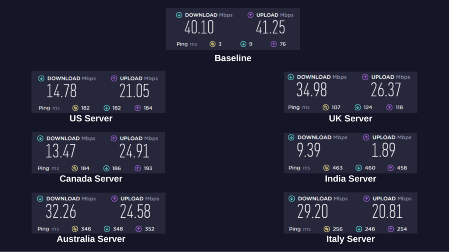449x252 pixels.
Task: Click teal download latency icon in Australia Server panel
Action: coord(107,229)
